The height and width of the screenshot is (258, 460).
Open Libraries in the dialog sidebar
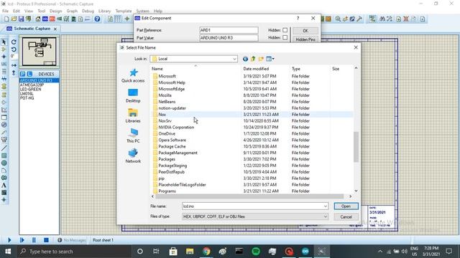coord(133,116)
